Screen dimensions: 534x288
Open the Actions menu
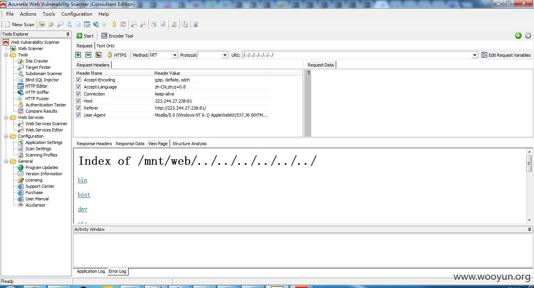[28, 14]
